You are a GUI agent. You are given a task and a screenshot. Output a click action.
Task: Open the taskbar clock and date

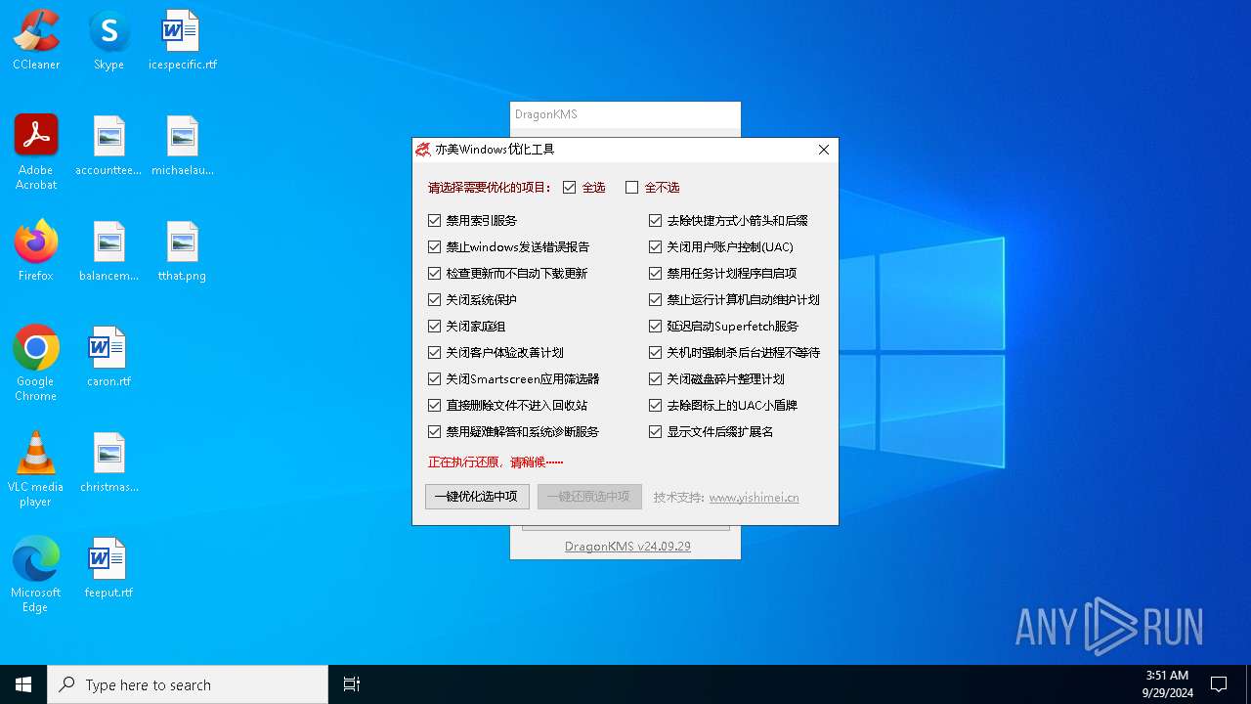1167,684
